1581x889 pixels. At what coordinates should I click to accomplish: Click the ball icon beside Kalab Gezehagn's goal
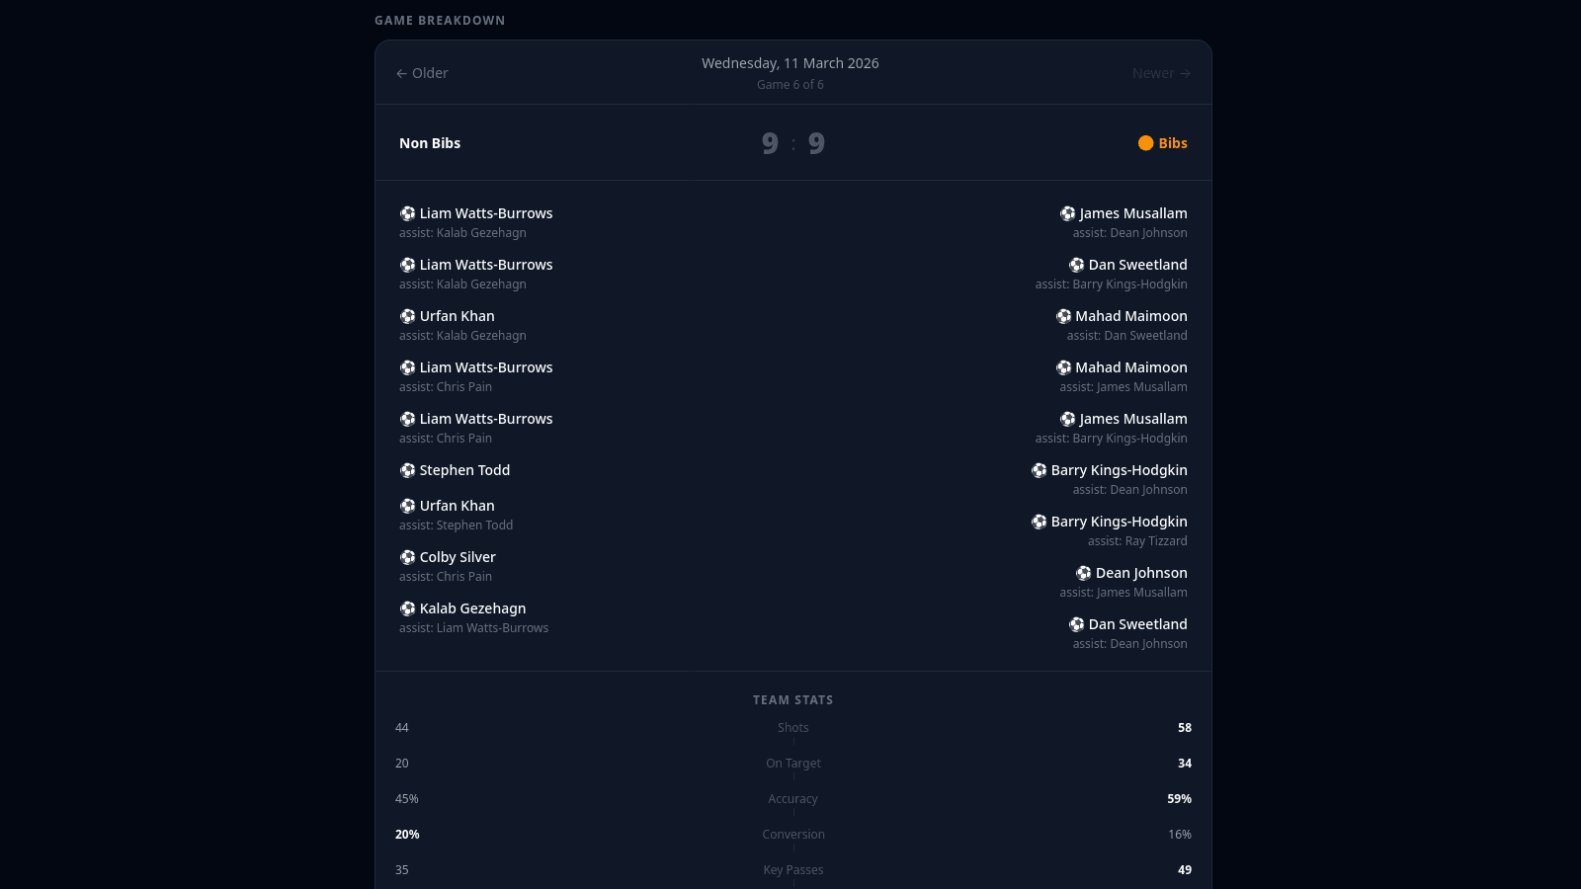click(408, 608)
